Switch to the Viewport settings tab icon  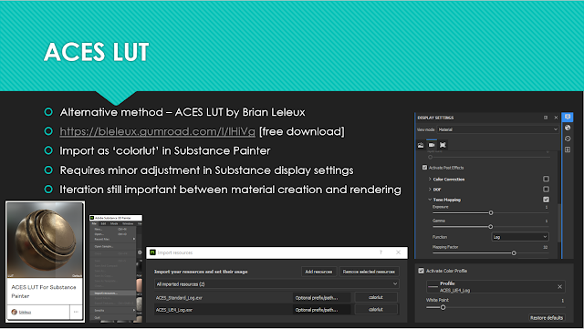click(443, 145)
